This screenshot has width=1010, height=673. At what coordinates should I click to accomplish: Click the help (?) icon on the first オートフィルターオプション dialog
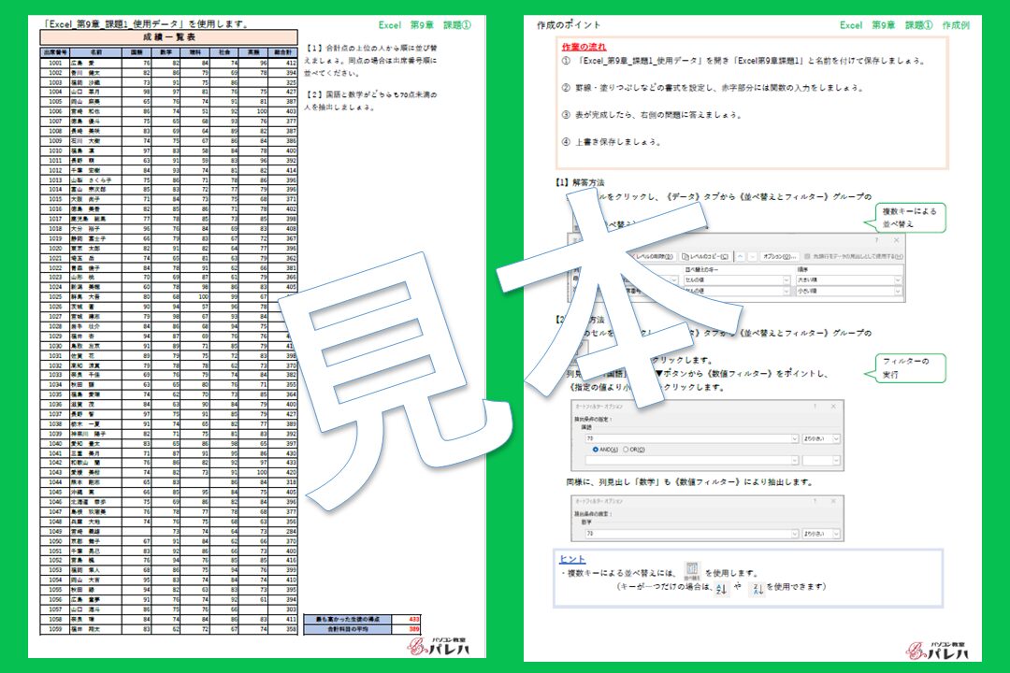coord(813,408)
